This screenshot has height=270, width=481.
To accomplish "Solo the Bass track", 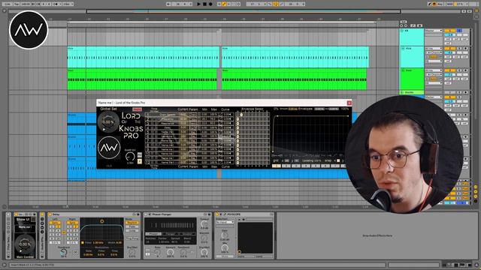I will point(459,70).
